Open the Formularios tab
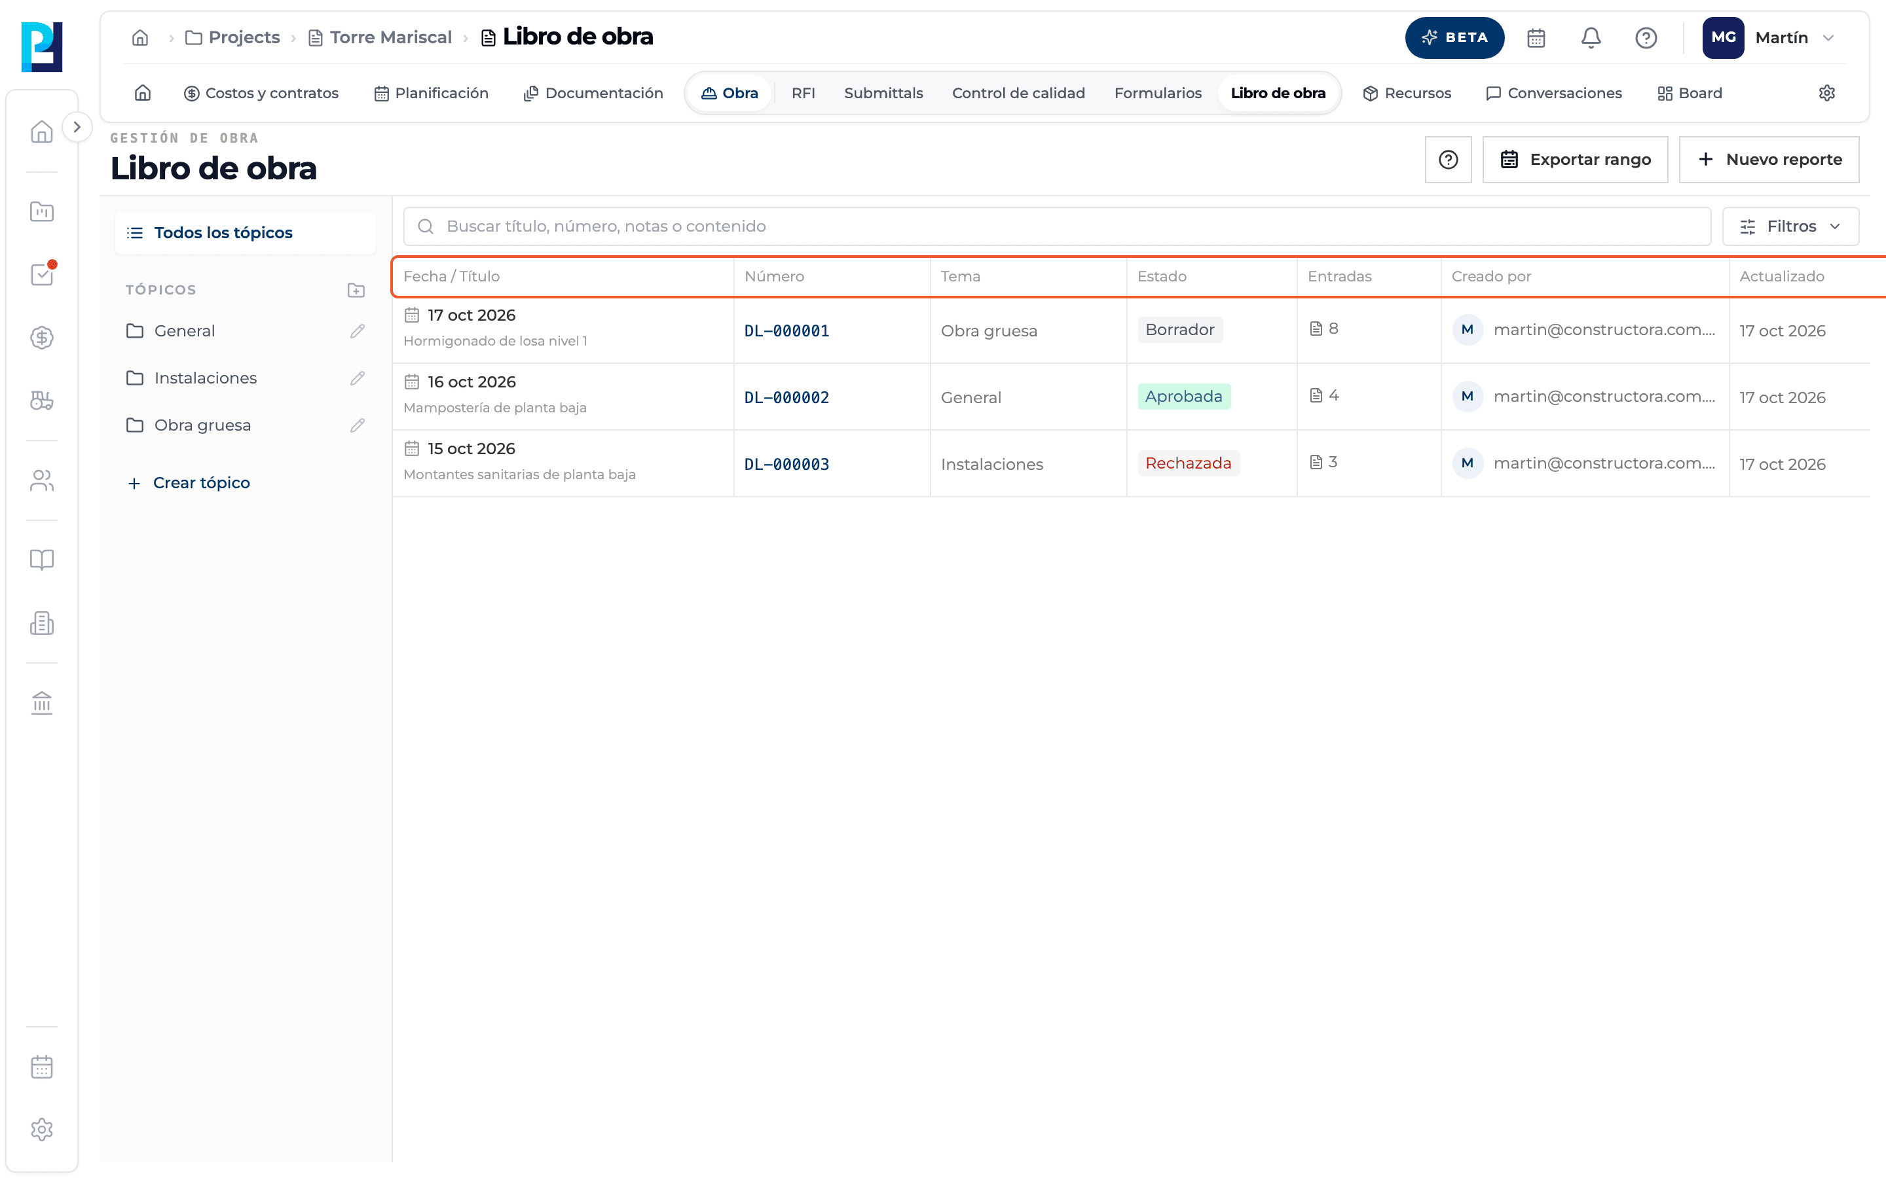Viewport: 1886px width, 1178px height. pyautogui.click(x=1157, y=93)
